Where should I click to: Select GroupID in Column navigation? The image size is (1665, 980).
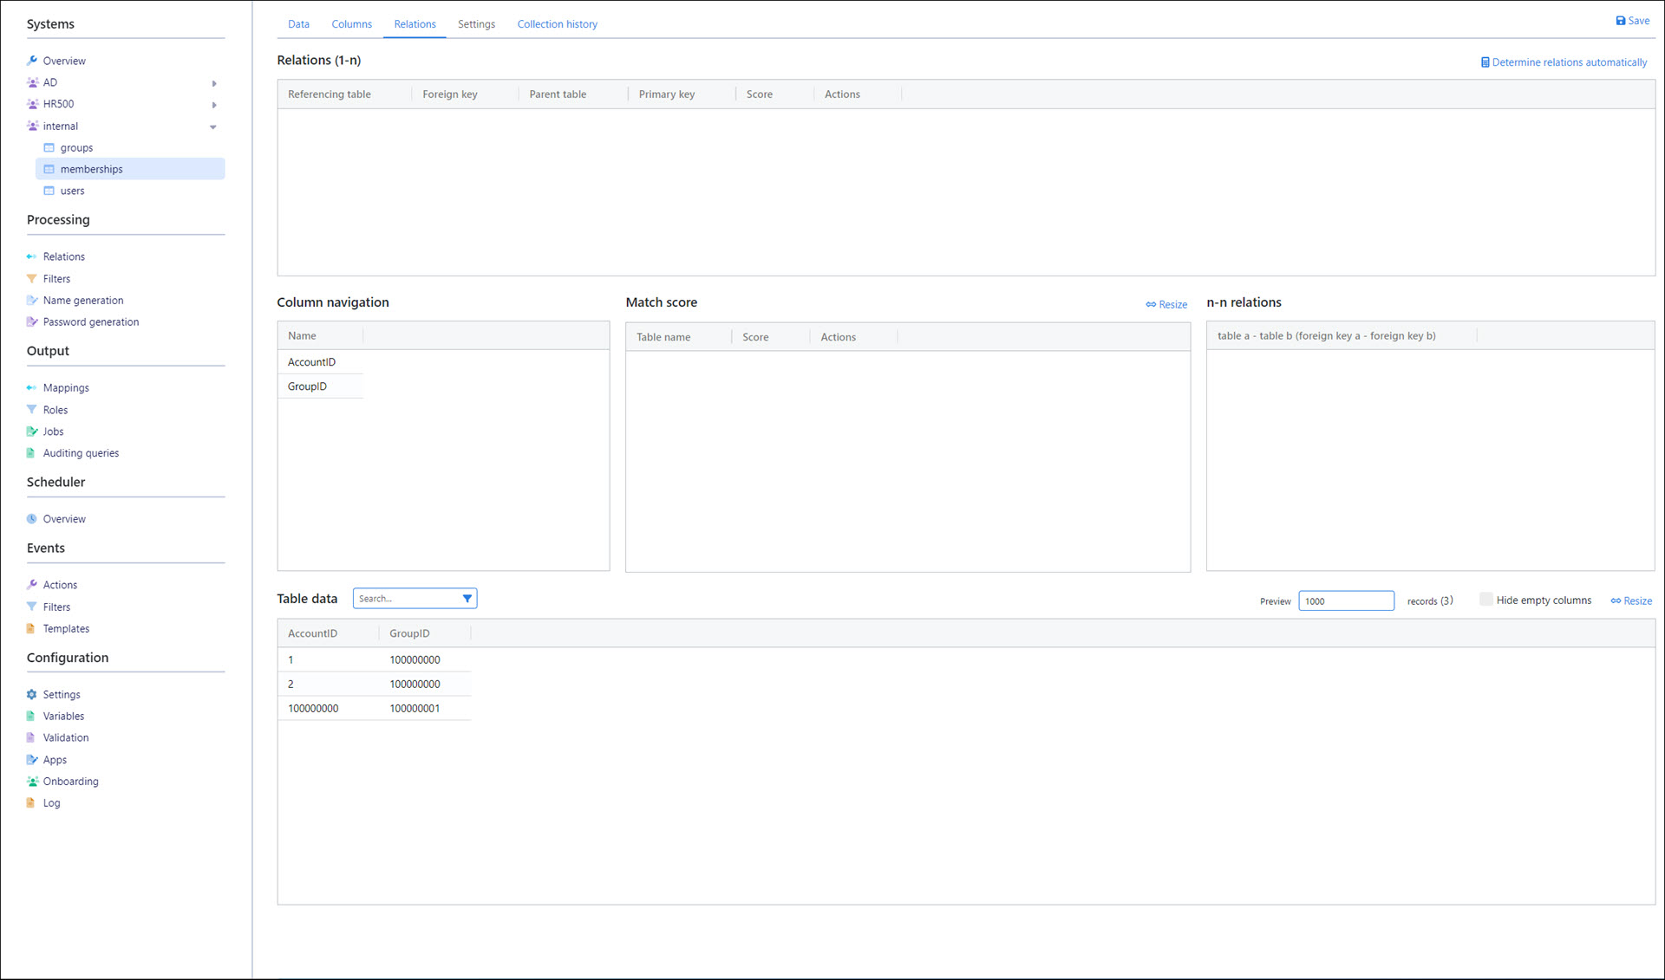coord(308,386)
